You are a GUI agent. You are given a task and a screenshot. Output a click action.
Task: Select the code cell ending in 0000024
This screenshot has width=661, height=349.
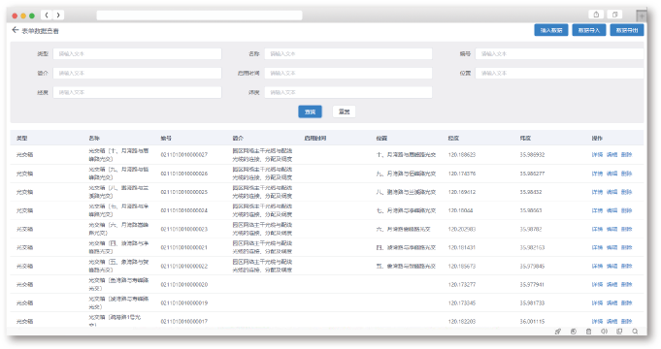(184, 210)
